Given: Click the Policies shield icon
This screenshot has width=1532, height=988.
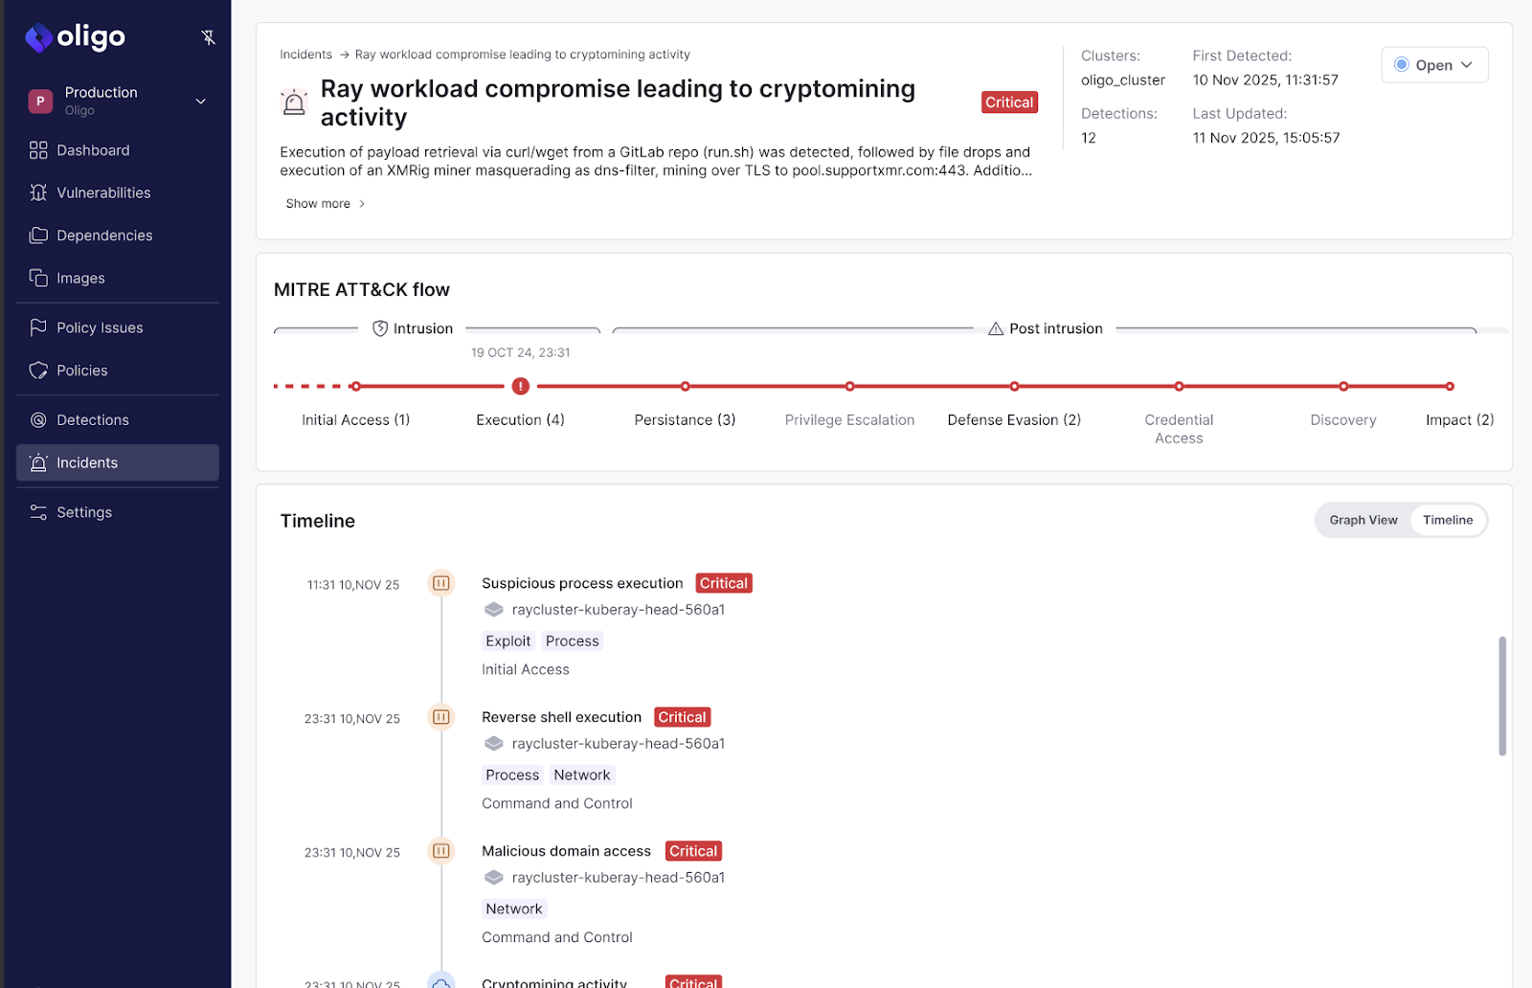Looking at the screenshot, I should point(38,370).
